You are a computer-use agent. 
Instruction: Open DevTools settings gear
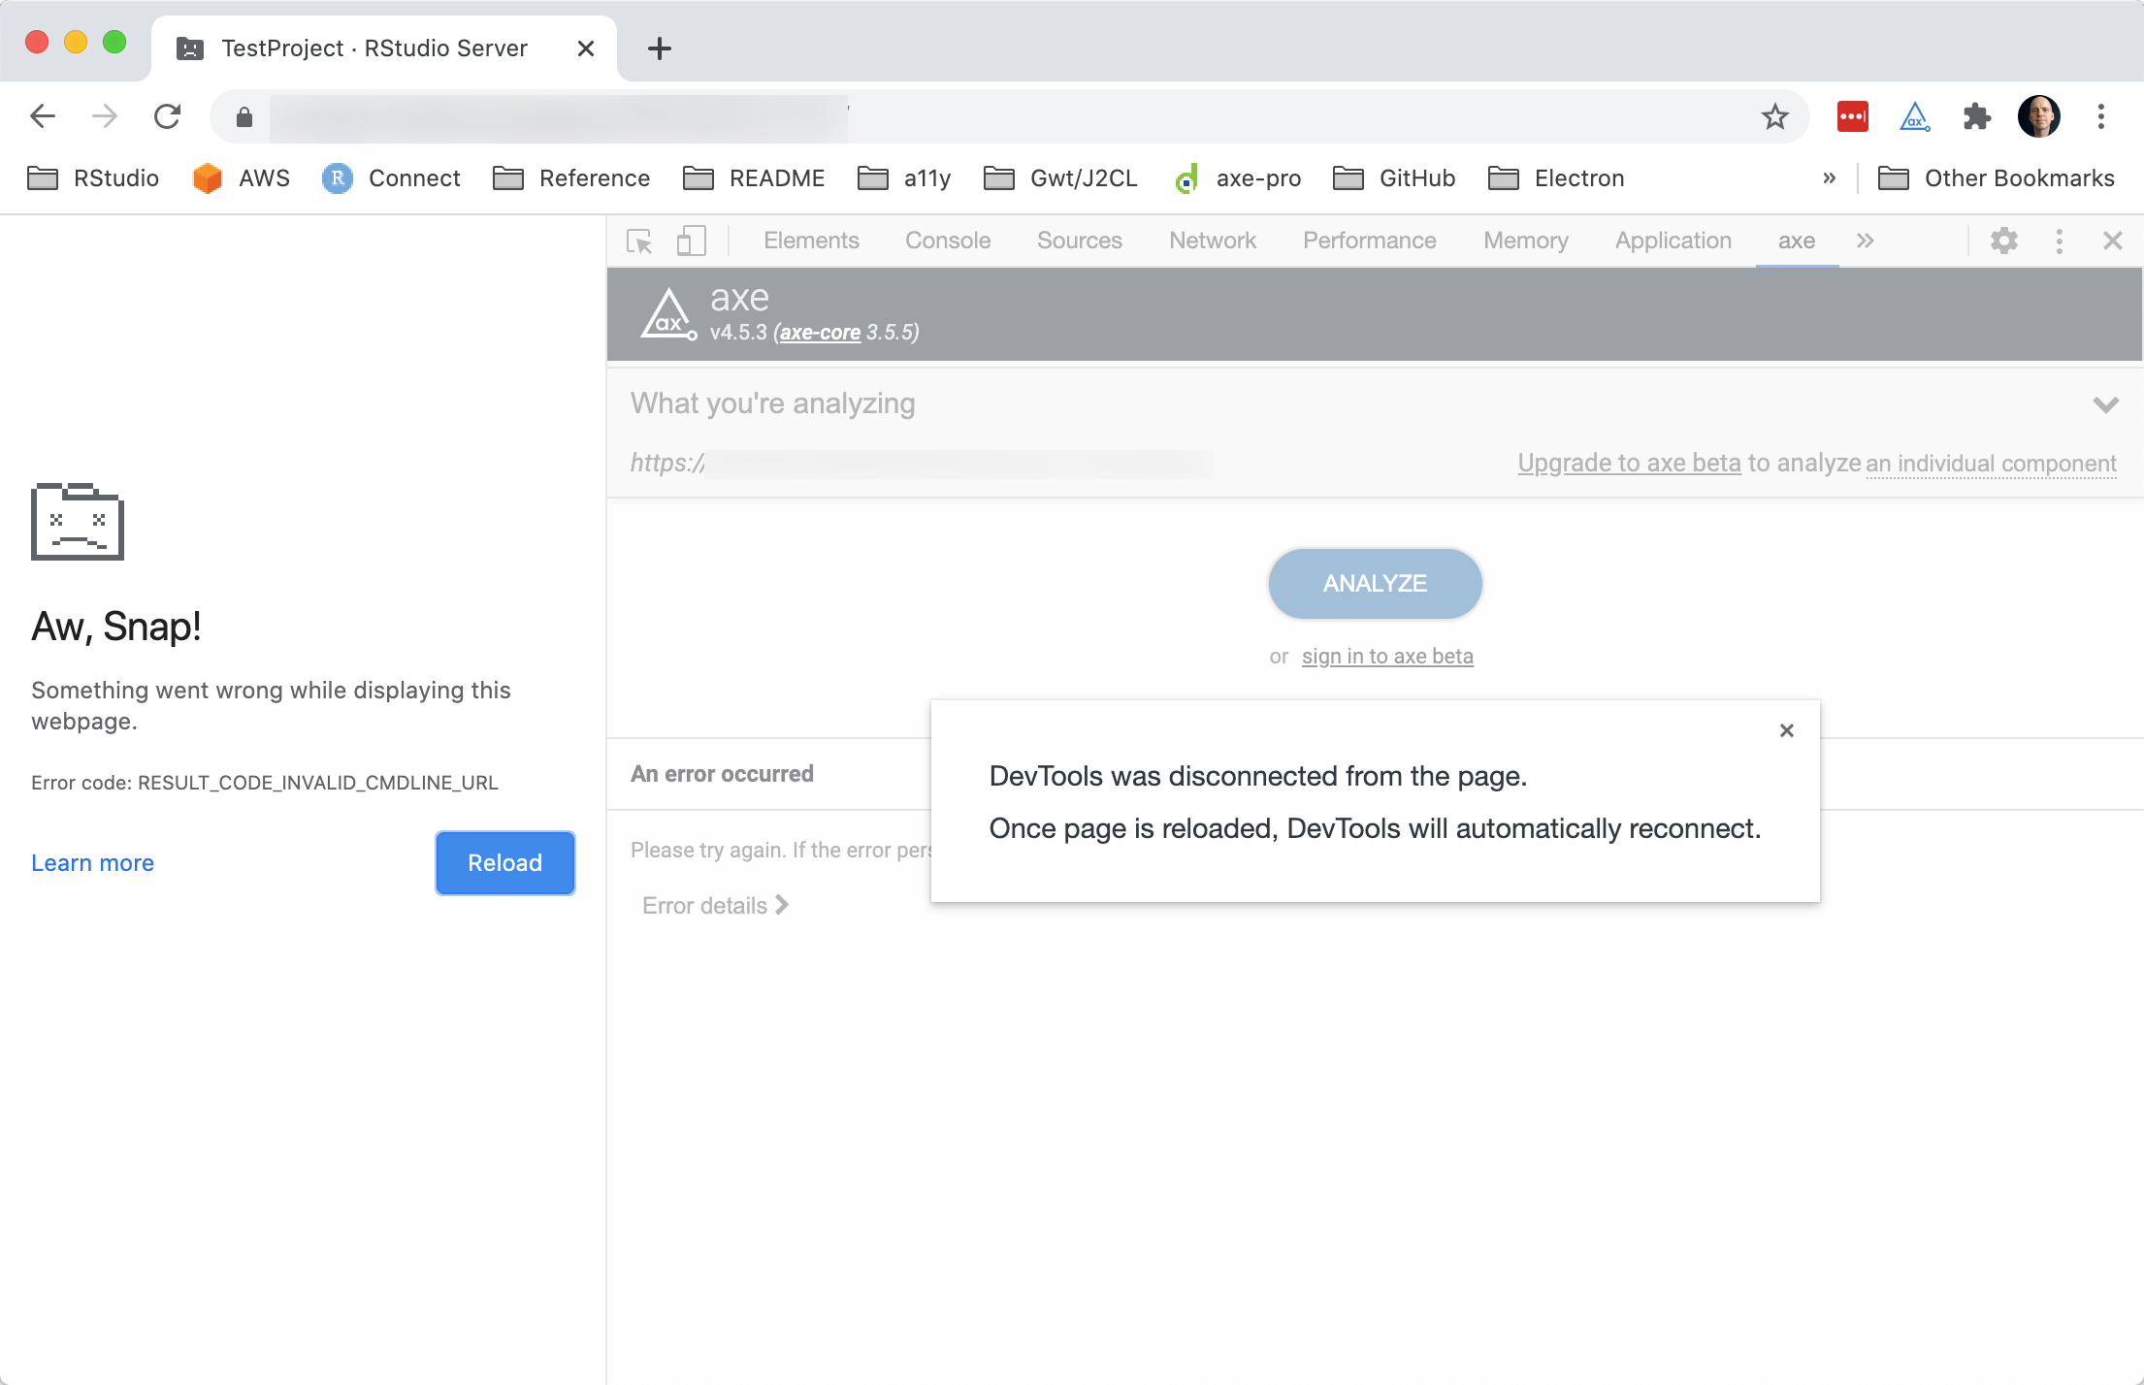2004,241
